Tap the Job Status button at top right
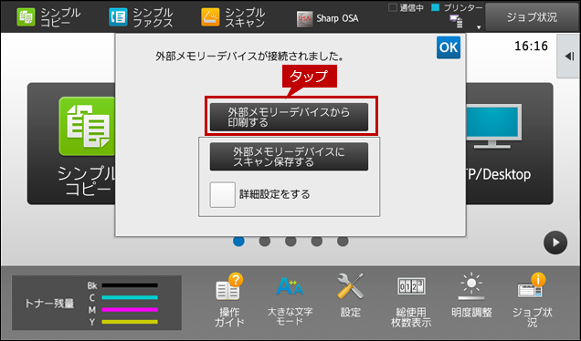 point(532,17)
